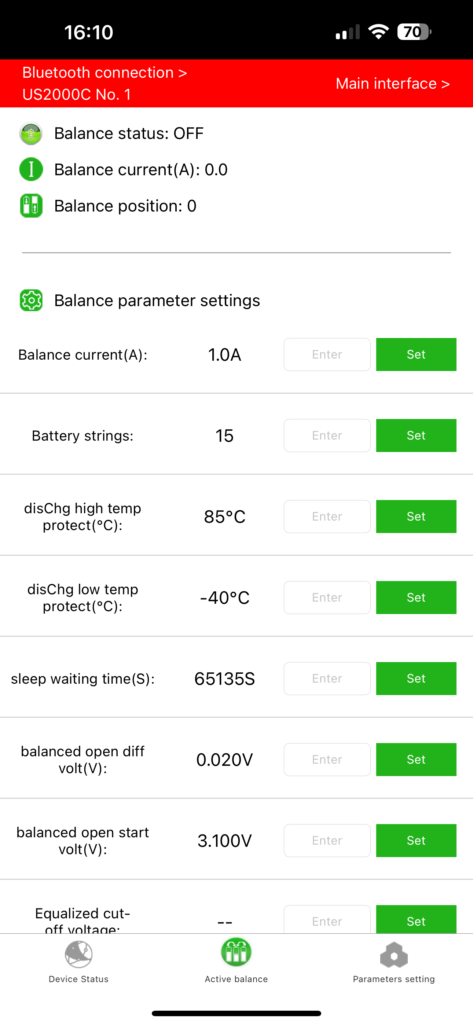Go to Main interface
The height and width of the screenshot is (1025, 473).
[x=393, y=84]
